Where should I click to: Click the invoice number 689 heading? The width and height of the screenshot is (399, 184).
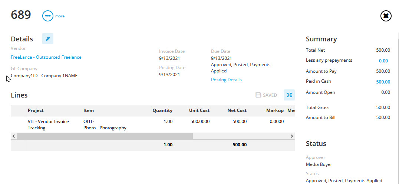[x=21, y=15]
